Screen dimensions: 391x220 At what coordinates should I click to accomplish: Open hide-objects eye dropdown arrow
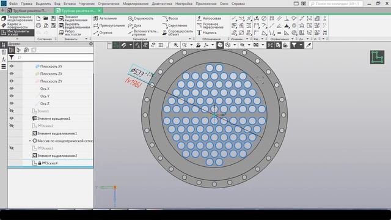(x=249, y=45)
